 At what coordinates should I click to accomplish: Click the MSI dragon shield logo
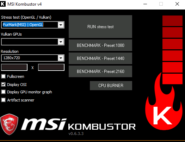(9, 124)
